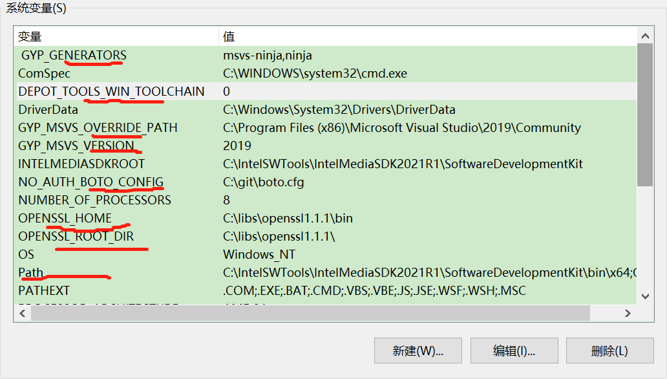Click the horizontal scrollbar right arrow

pos(626,313)
